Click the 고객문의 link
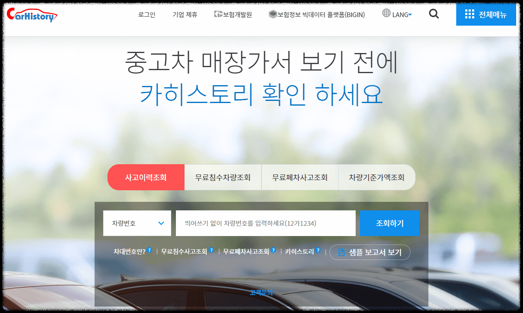 261,292
